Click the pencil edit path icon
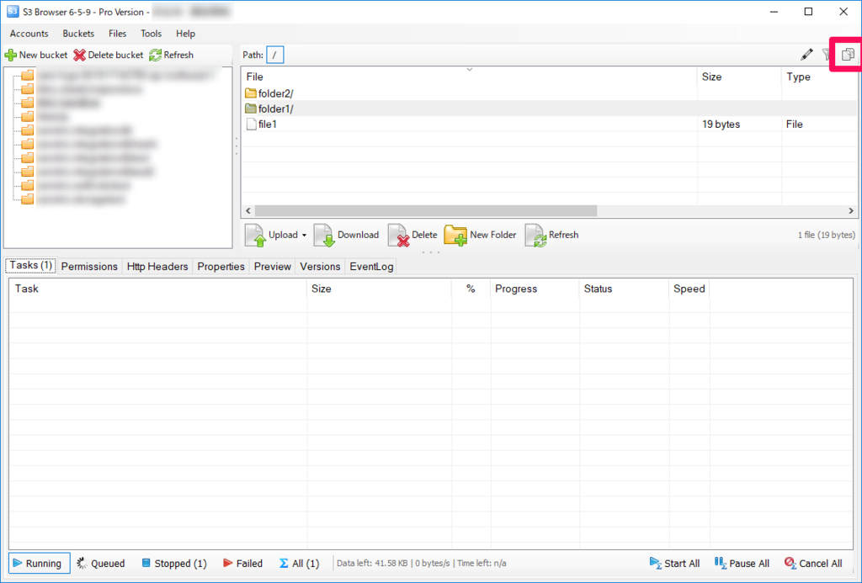862x583 pixels. (806, 55)
